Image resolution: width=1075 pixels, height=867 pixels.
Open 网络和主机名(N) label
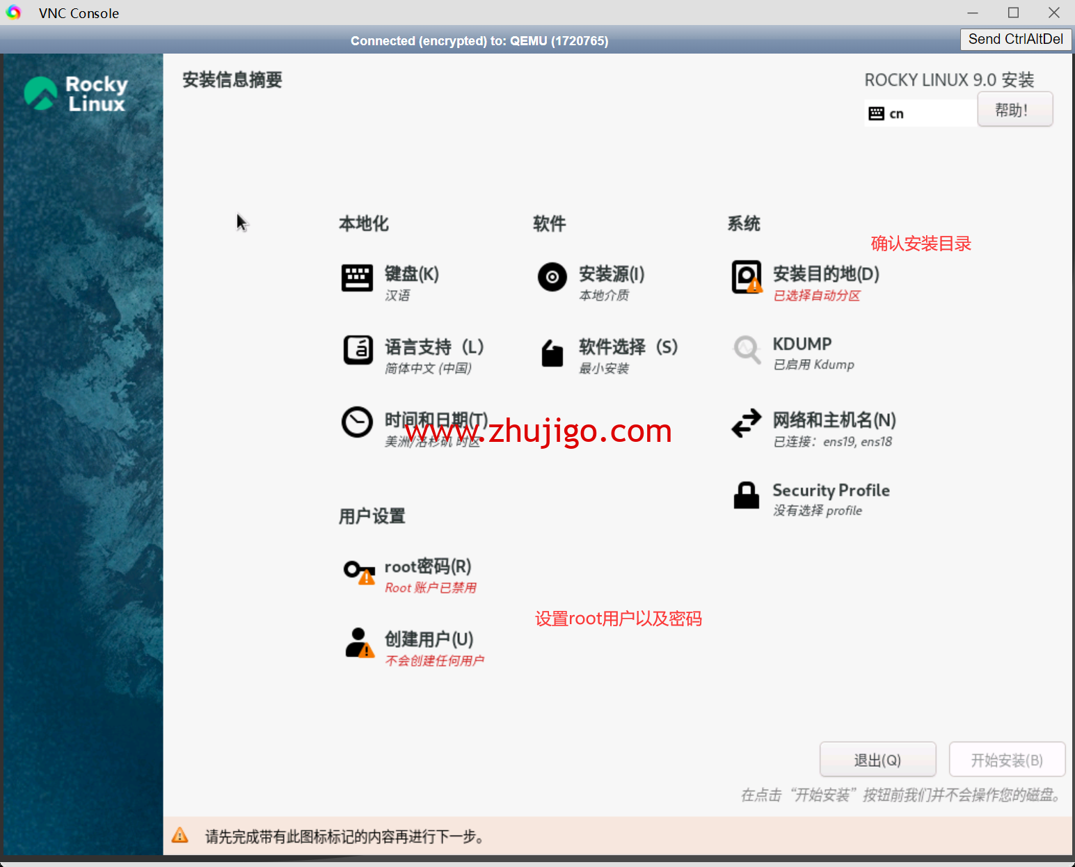coord(834,420)
